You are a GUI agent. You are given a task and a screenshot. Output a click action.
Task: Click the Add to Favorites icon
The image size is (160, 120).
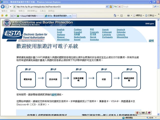pyautogui.click(x=6, y=15)
